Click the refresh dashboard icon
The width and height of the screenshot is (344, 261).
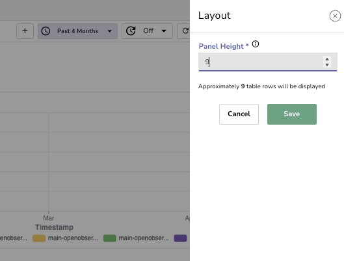tap(185, 31)
